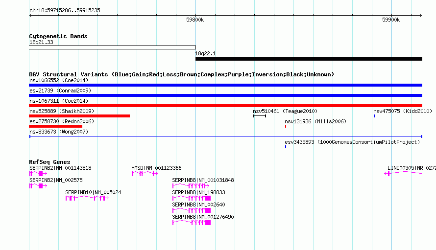Open variant esv2758730 (Redon2006) label
The height and width of the screenshot is (250, 436).
[x=62, y=121]
